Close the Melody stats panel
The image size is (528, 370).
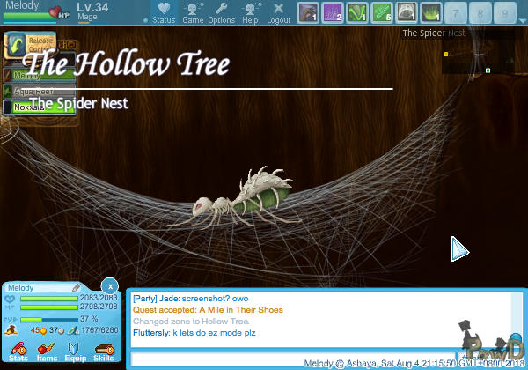[x=108, y=285]
